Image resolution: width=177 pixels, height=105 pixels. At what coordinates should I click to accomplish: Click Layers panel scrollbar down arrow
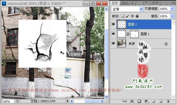point(173,97)
